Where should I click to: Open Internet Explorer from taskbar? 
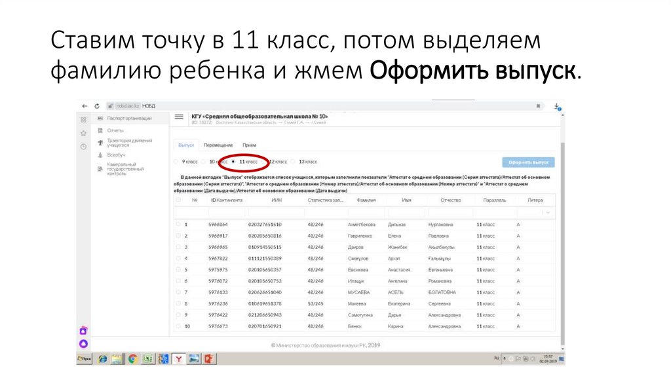point(103,359)
